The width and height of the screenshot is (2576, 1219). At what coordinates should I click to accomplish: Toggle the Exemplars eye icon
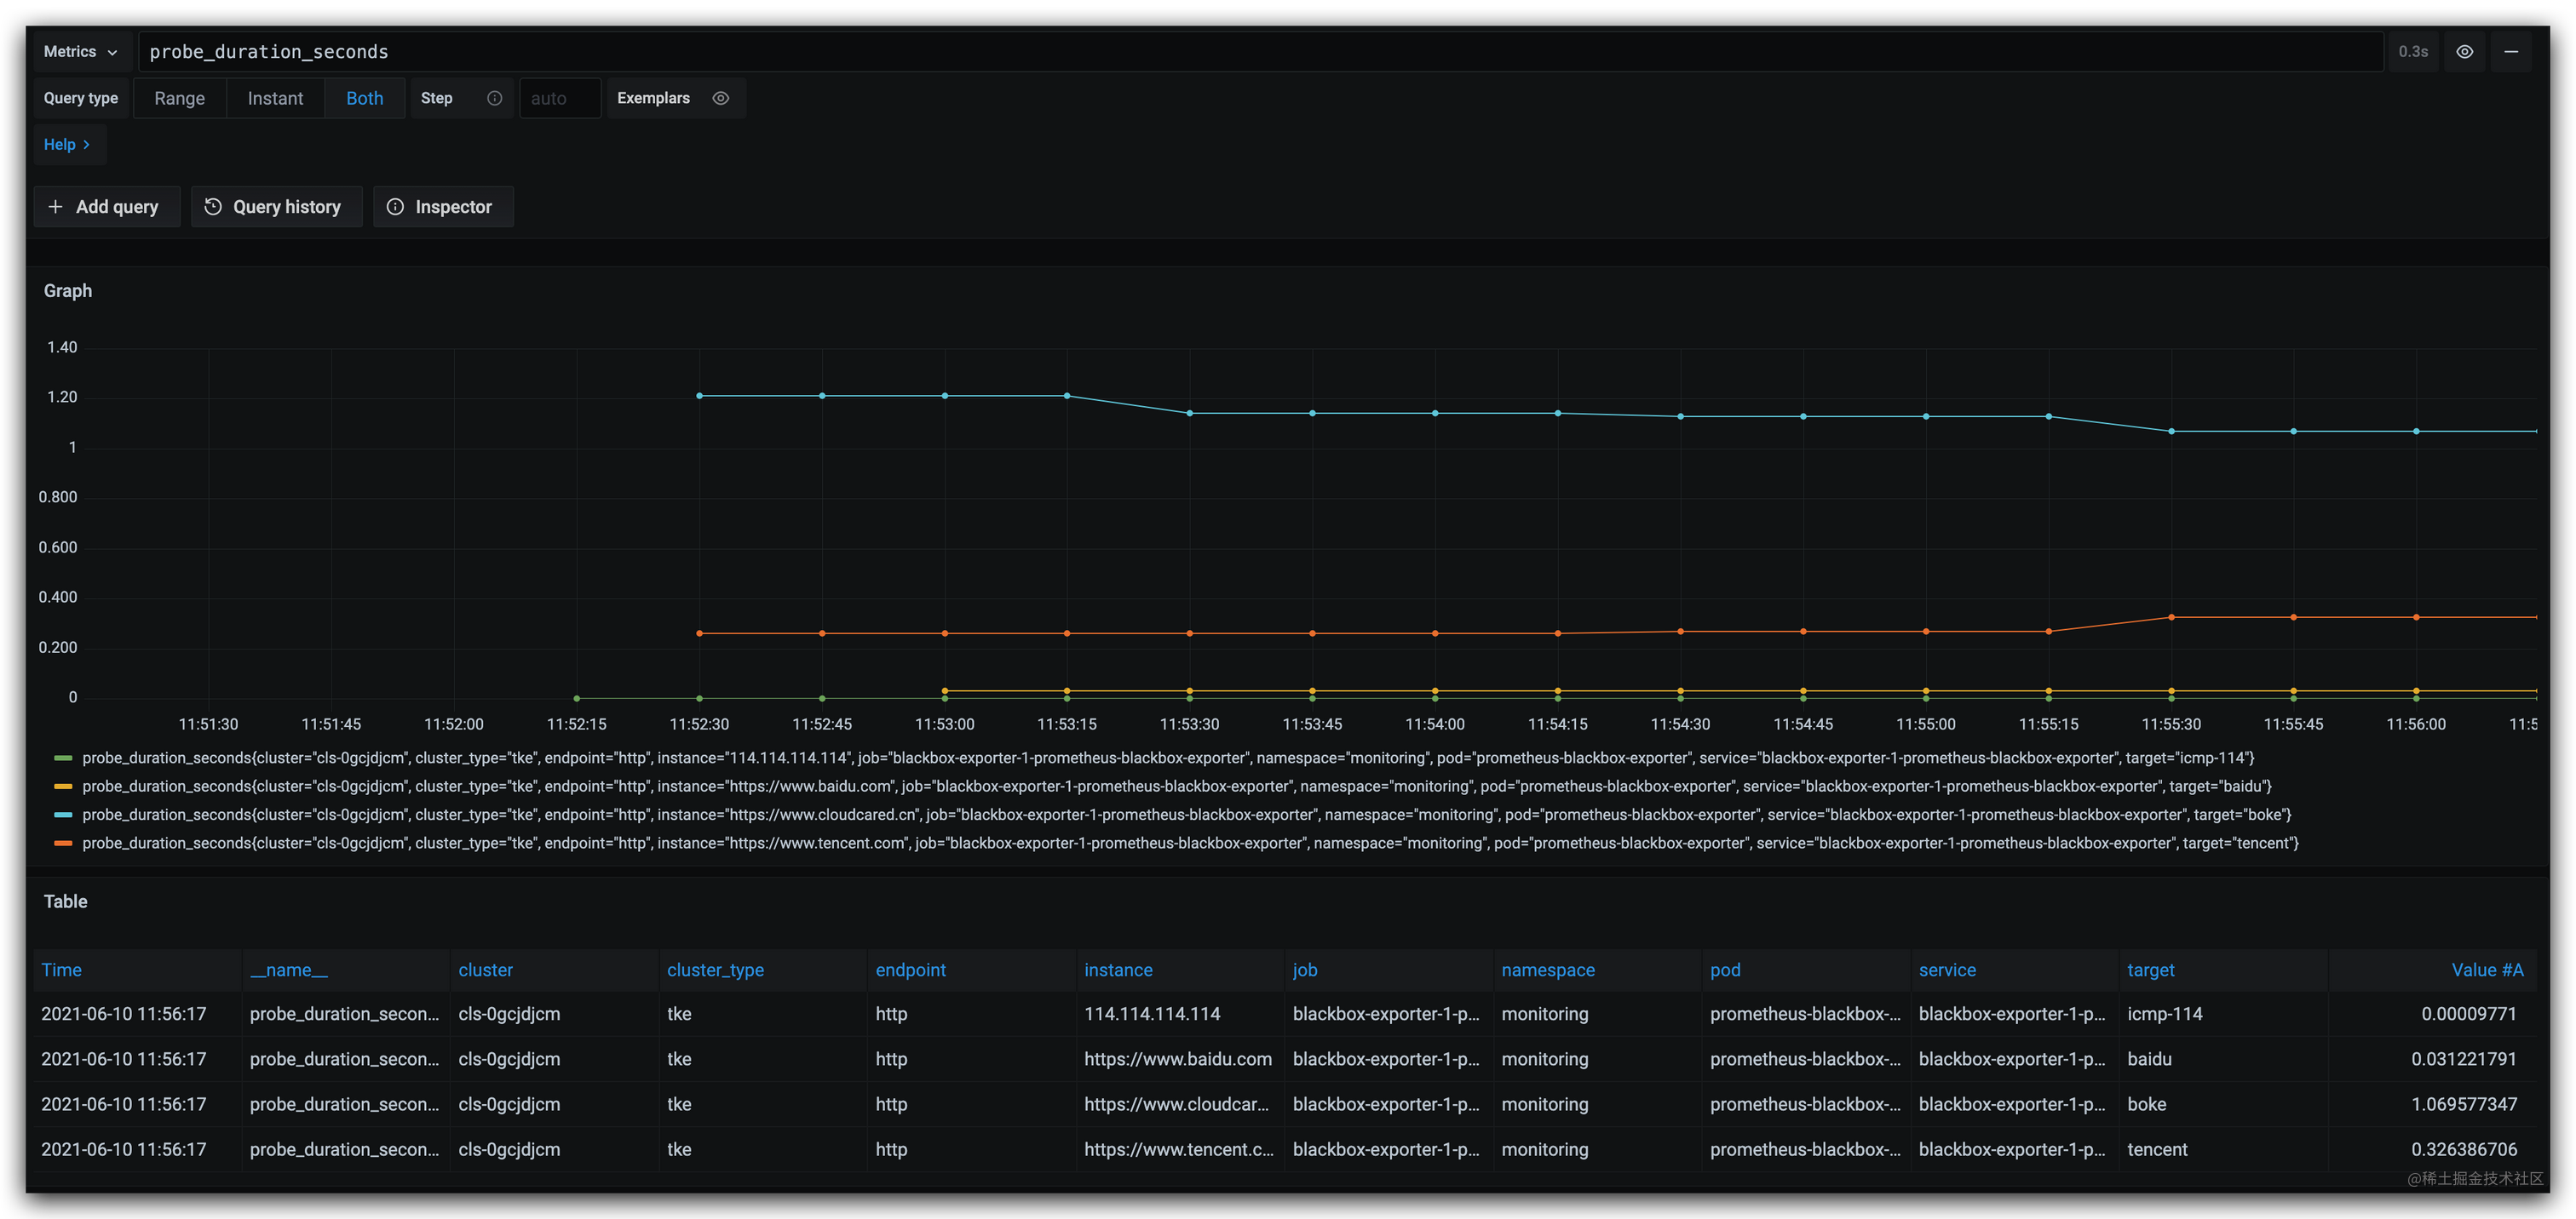tap(720, 98)
